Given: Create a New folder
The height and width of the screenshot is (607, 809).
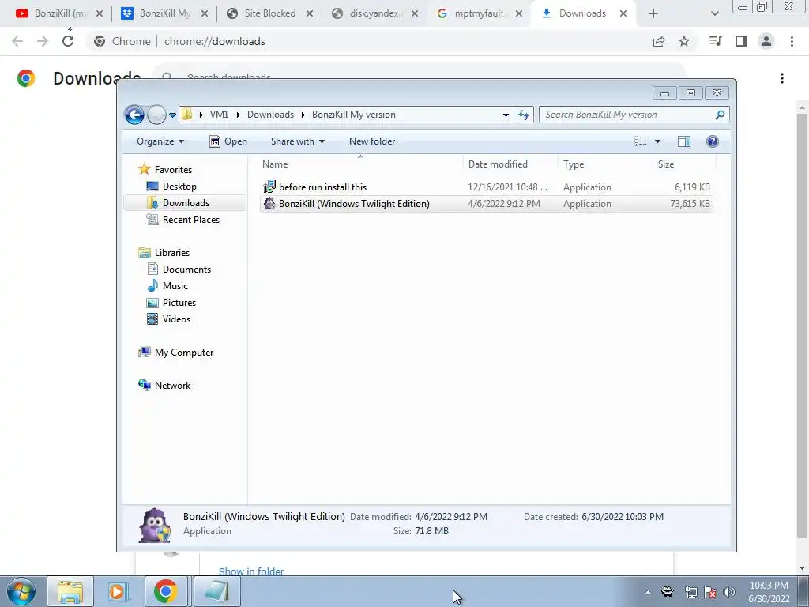Looking at the screenshot, I should point(372,141).
